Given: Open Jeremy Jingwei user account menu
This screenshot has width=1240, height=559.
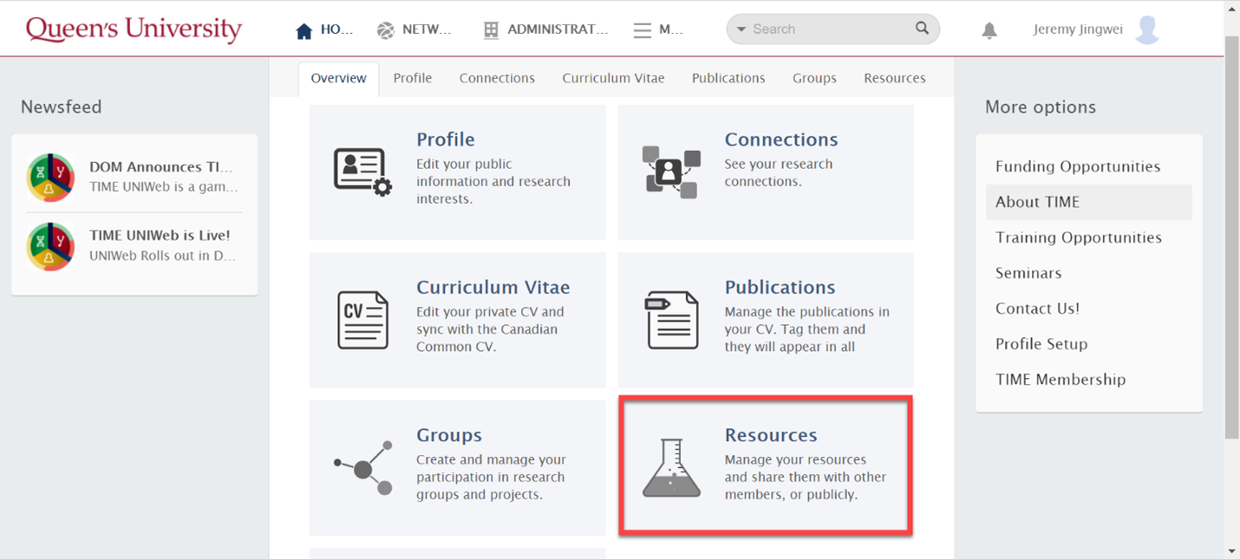Looking at the screenshot, I should [1096, 29].
